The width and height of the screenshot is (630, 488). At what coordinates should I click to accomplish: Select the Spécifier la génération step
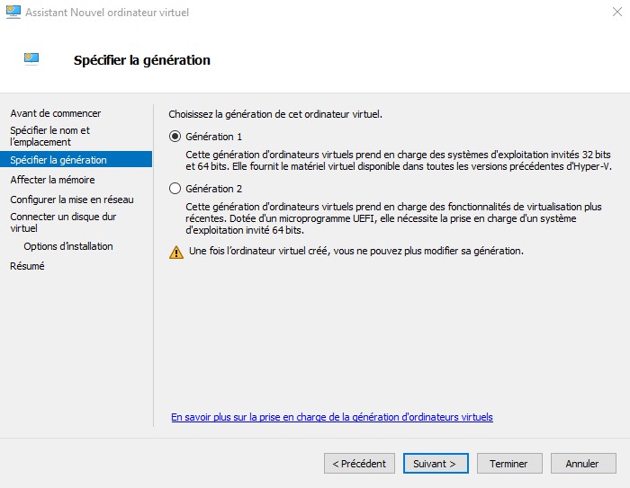click(76, 160)
